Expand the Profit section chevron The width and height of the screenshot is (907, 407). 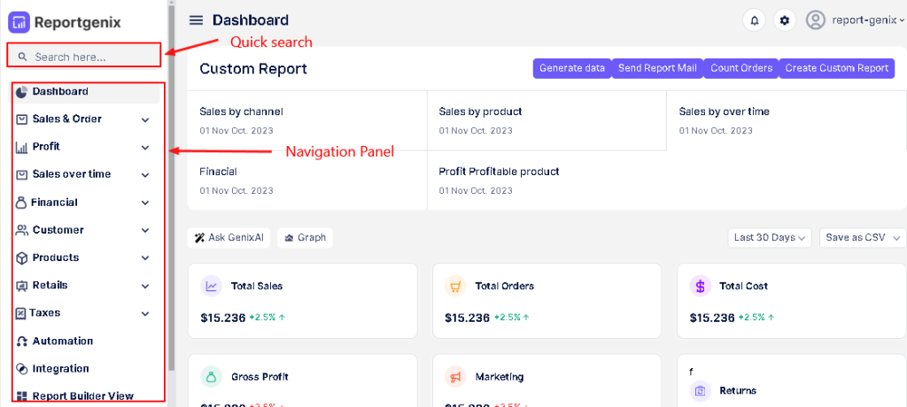tap(145, 147)
